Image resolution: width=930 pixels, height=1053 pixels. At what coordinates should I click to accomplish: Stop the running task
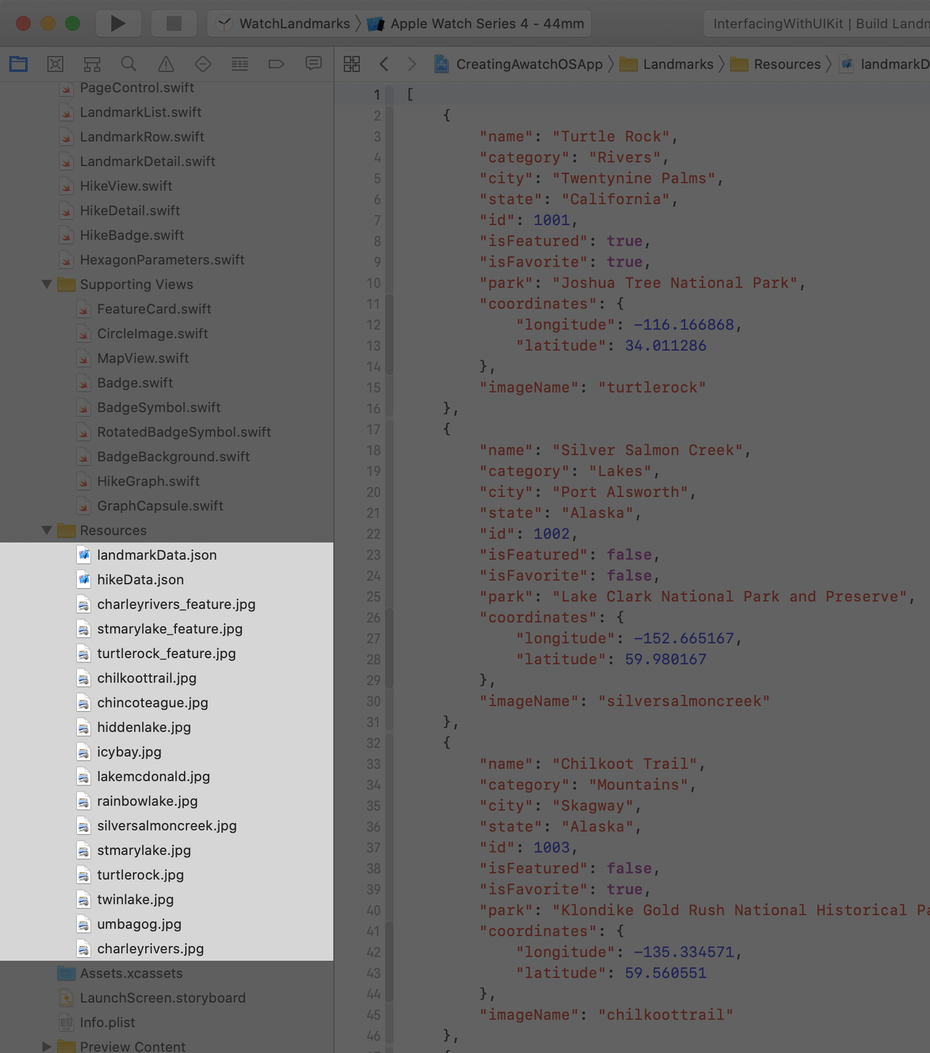tap(174, 23)
